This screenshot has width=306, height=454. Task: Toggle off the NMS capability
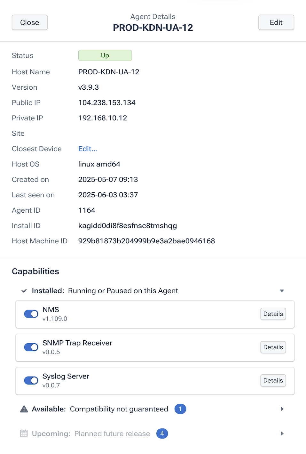[x=31, y=314]
